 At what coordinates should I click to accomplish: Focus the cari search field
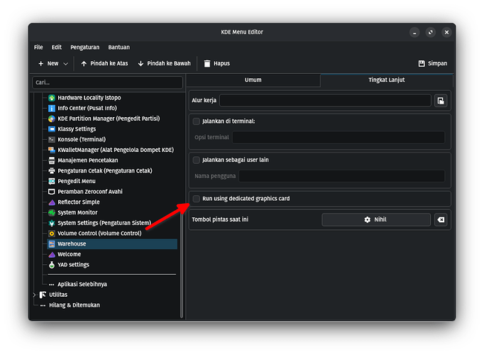(x=107, y=82)
